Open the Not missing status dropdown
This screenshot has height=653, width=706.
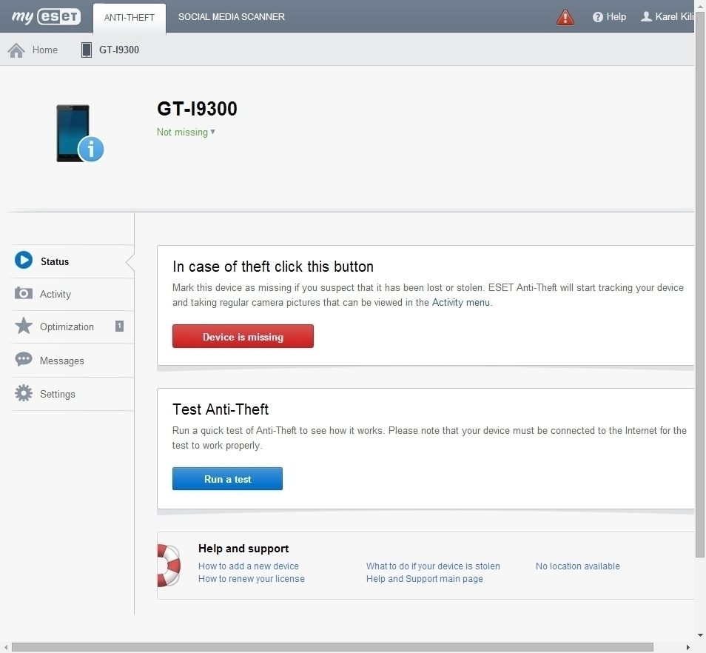(186, 132)
